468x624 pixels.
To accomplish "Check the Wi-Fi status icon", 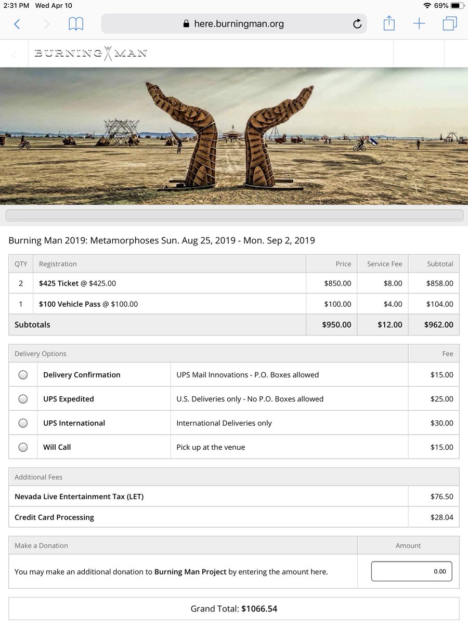I will click(427, 5).
